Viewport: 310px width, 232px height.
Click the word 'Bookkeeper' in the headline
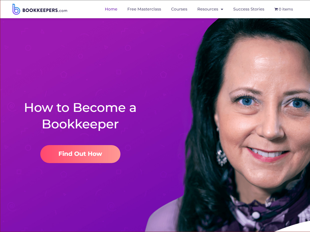80,124
